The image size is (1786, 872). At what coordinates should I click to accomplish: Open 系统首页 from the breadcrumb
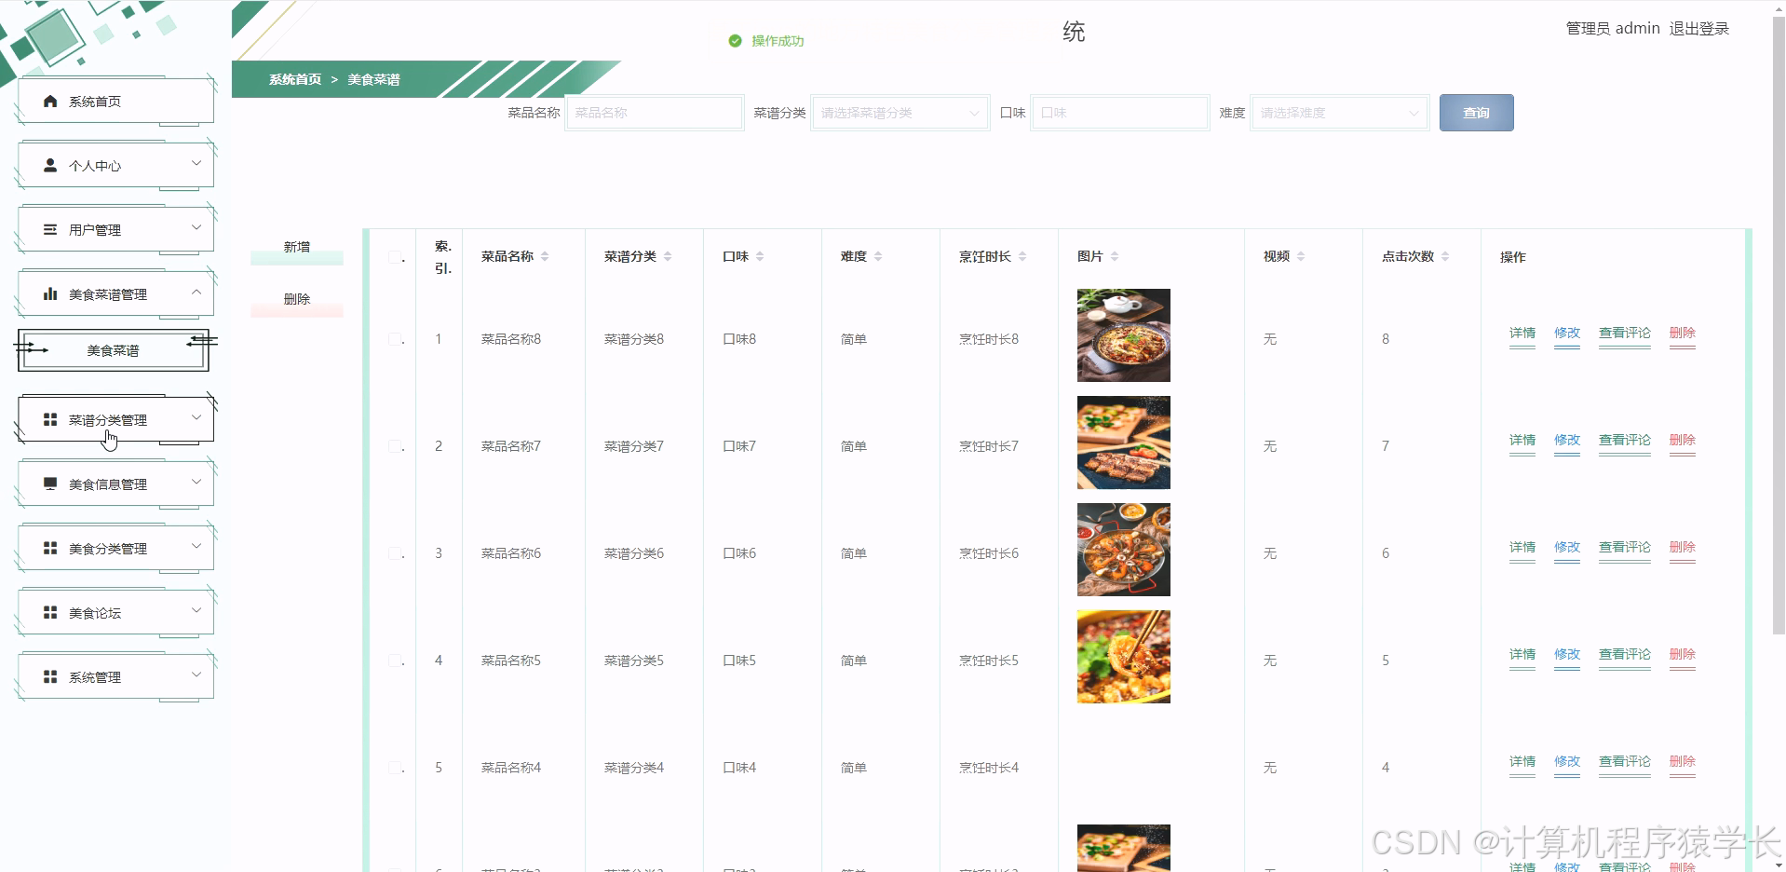[294, 79]
